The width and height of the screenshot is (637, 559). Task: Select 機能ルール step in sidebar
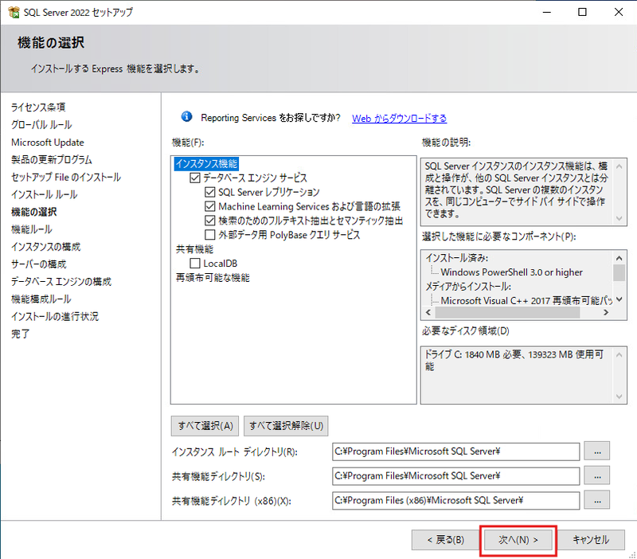32,229
